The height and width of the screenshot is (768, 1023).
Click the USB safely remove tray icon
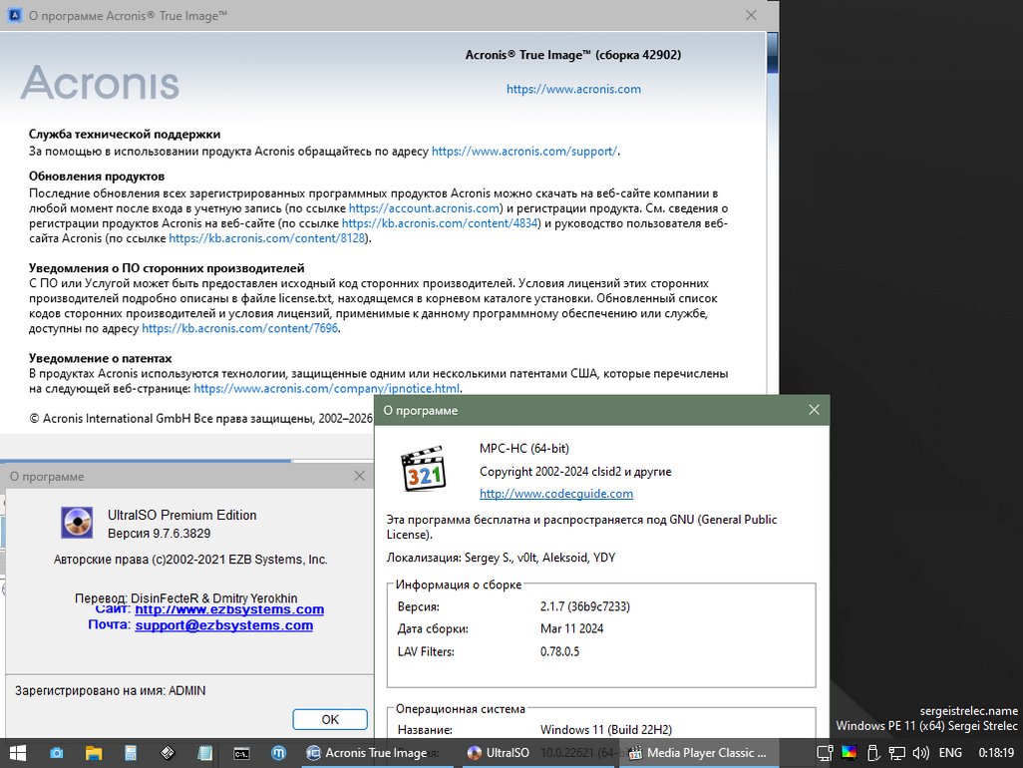873,753
